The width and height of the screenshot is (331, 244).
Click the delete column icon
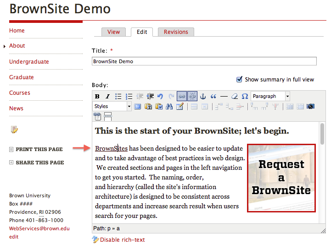click(x=275, y=107)
